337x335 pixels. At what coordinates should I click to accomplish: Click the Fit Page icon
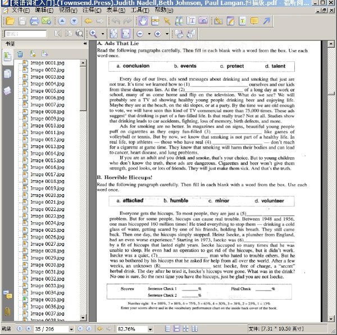(113, 34)
